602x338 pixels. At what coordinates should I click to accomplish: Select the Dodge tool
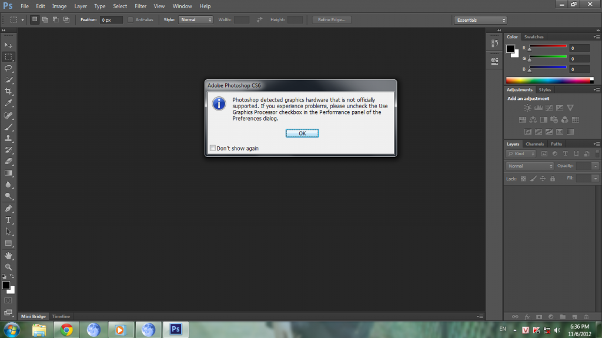pyautogui.click(x=8, y=196)
